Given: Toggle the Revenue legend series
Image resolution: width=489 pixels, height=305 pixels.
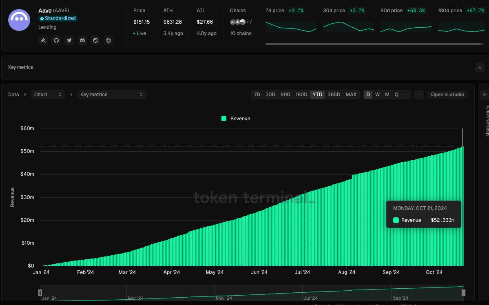Looking at the screenshot, I should (x=236, y=119).
